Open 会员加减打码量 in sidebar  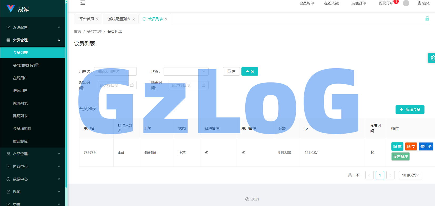coord(33,65)
